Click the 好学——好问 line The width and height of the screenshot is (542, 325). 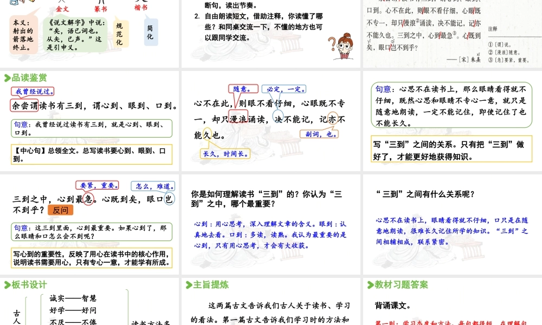[73, 310]
